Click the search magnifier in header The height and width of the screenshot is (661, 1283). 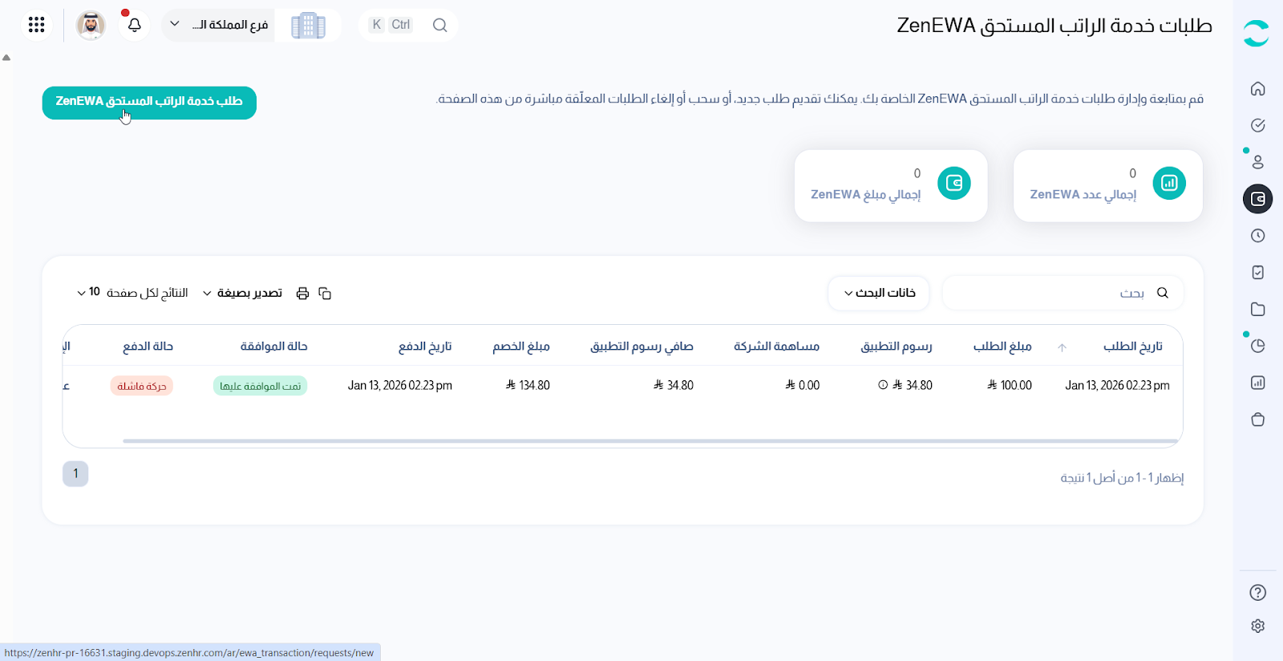pyautogui.click(x=439, y=25)
